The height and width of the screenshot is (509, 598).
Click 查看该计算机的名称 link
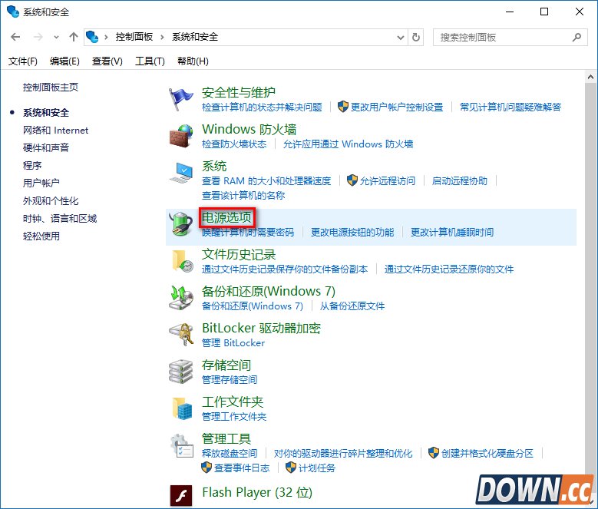pyautogui.click(x=243, y=196)
